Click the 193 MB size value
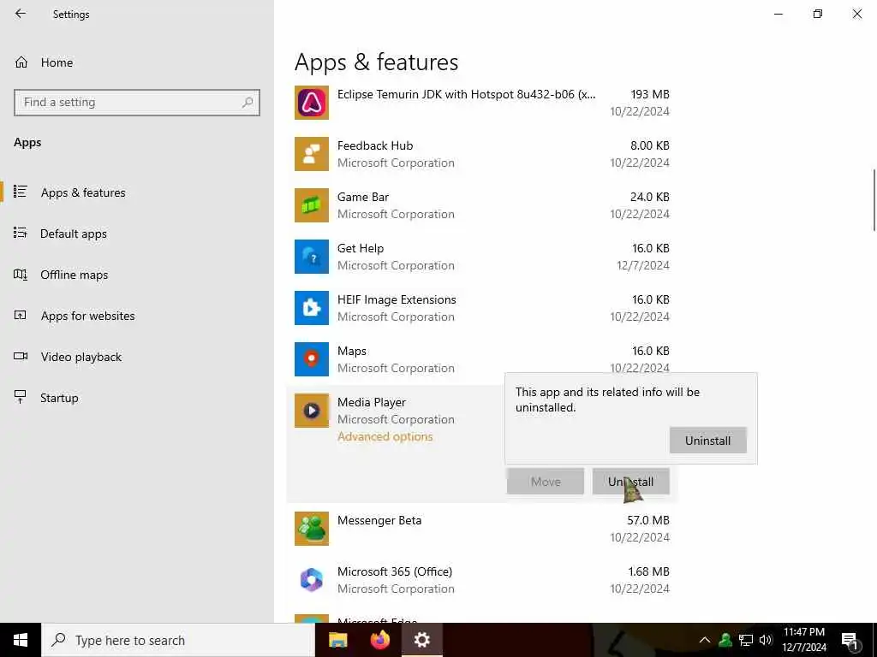The image size is (877, 657). (x=650, y=94)
